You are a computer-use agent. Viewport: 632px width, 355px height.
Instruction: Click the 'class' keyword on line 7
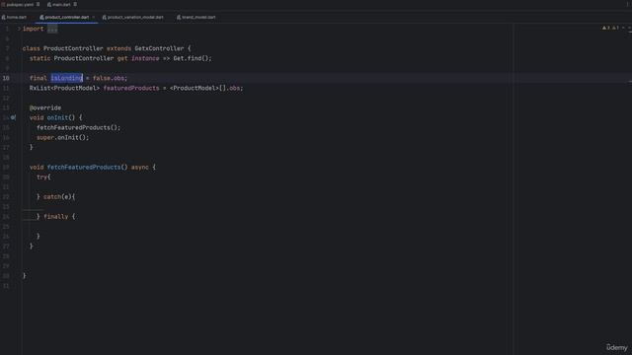[x=32, y=48]
